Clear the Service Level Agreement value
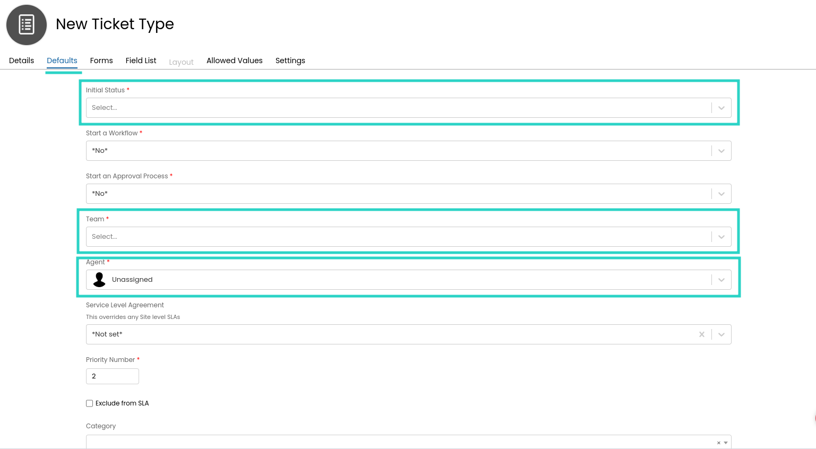 702,334
